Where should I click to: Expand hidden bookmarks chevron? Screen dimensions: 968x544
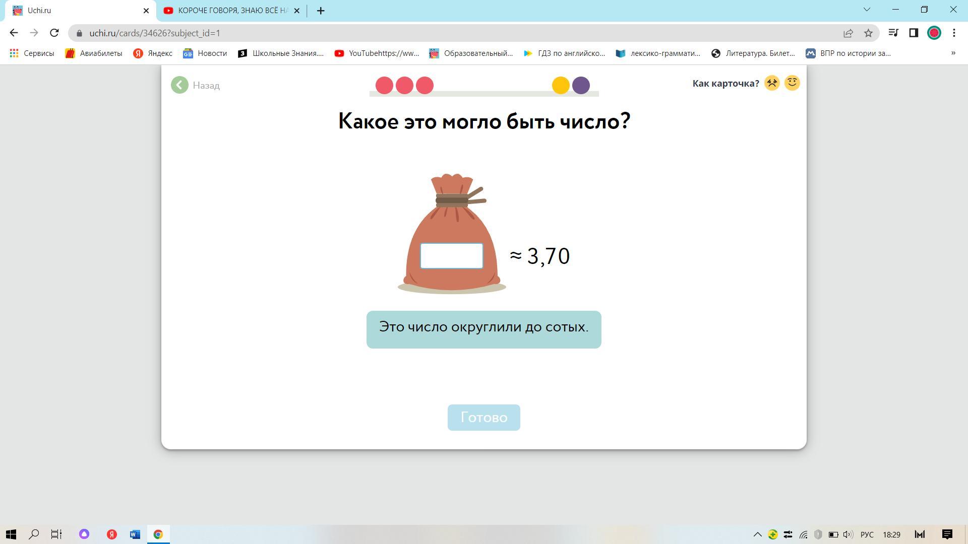[x=953, y=53]
